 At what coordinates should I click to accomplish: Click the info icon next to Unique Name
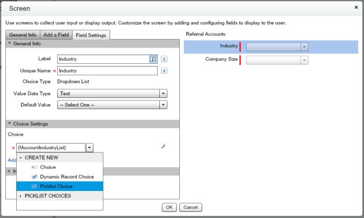click(x=164, y=71)
